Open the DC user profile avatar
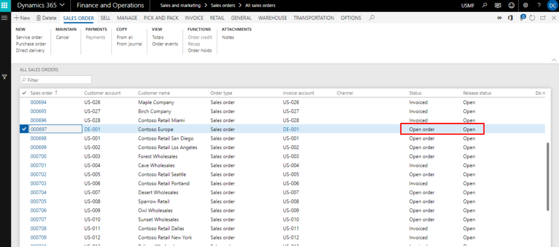 click(x=552, y=5)
